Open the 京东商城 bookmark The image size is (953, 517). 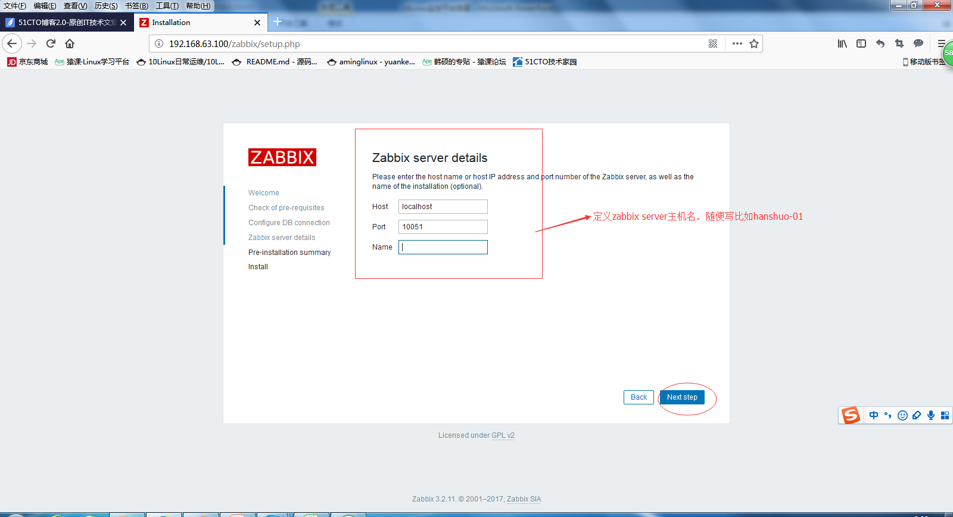click(27, 62)
